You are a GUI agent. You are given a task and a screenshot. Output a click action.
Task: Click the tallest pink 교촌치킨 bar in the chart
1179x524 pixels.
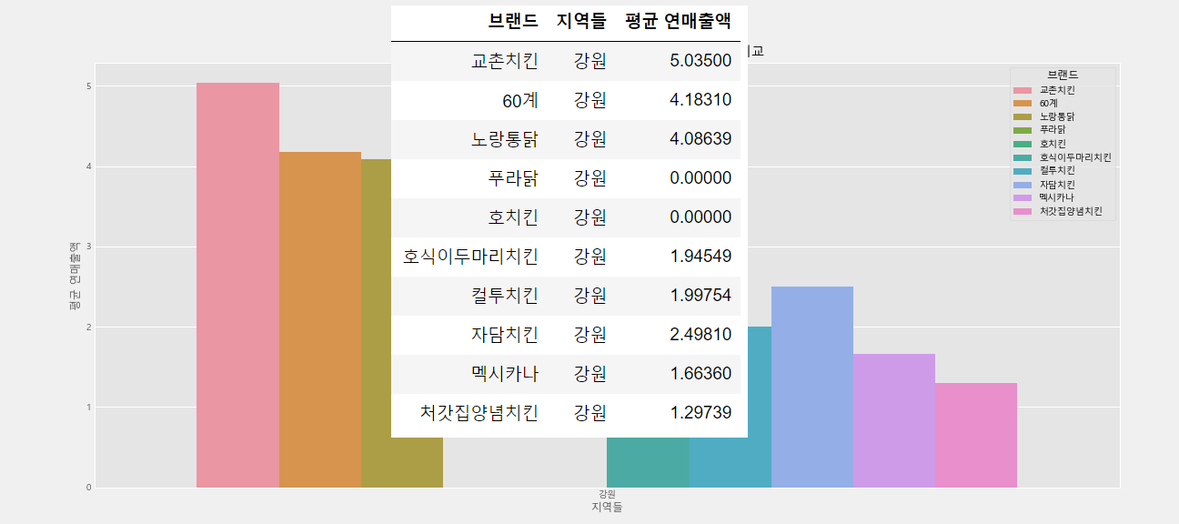pyautogui.click(x=237, y=285)
